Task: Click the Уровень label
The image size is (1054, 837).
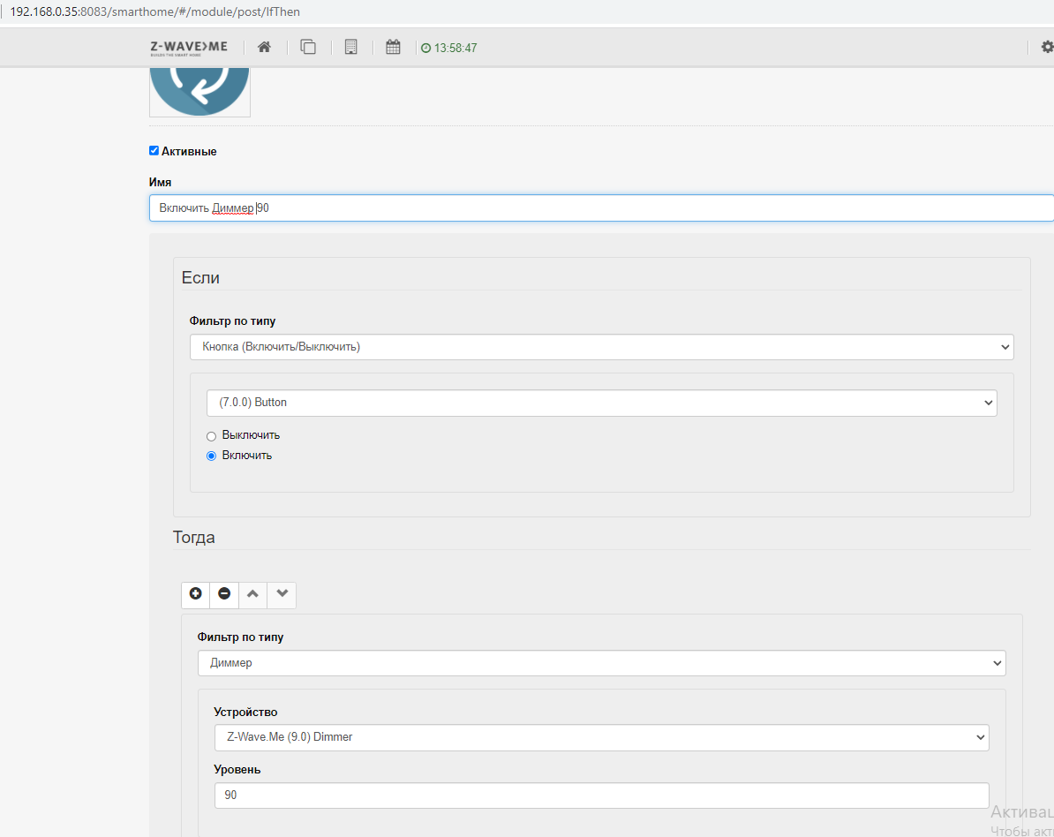Action: (237, 769)
